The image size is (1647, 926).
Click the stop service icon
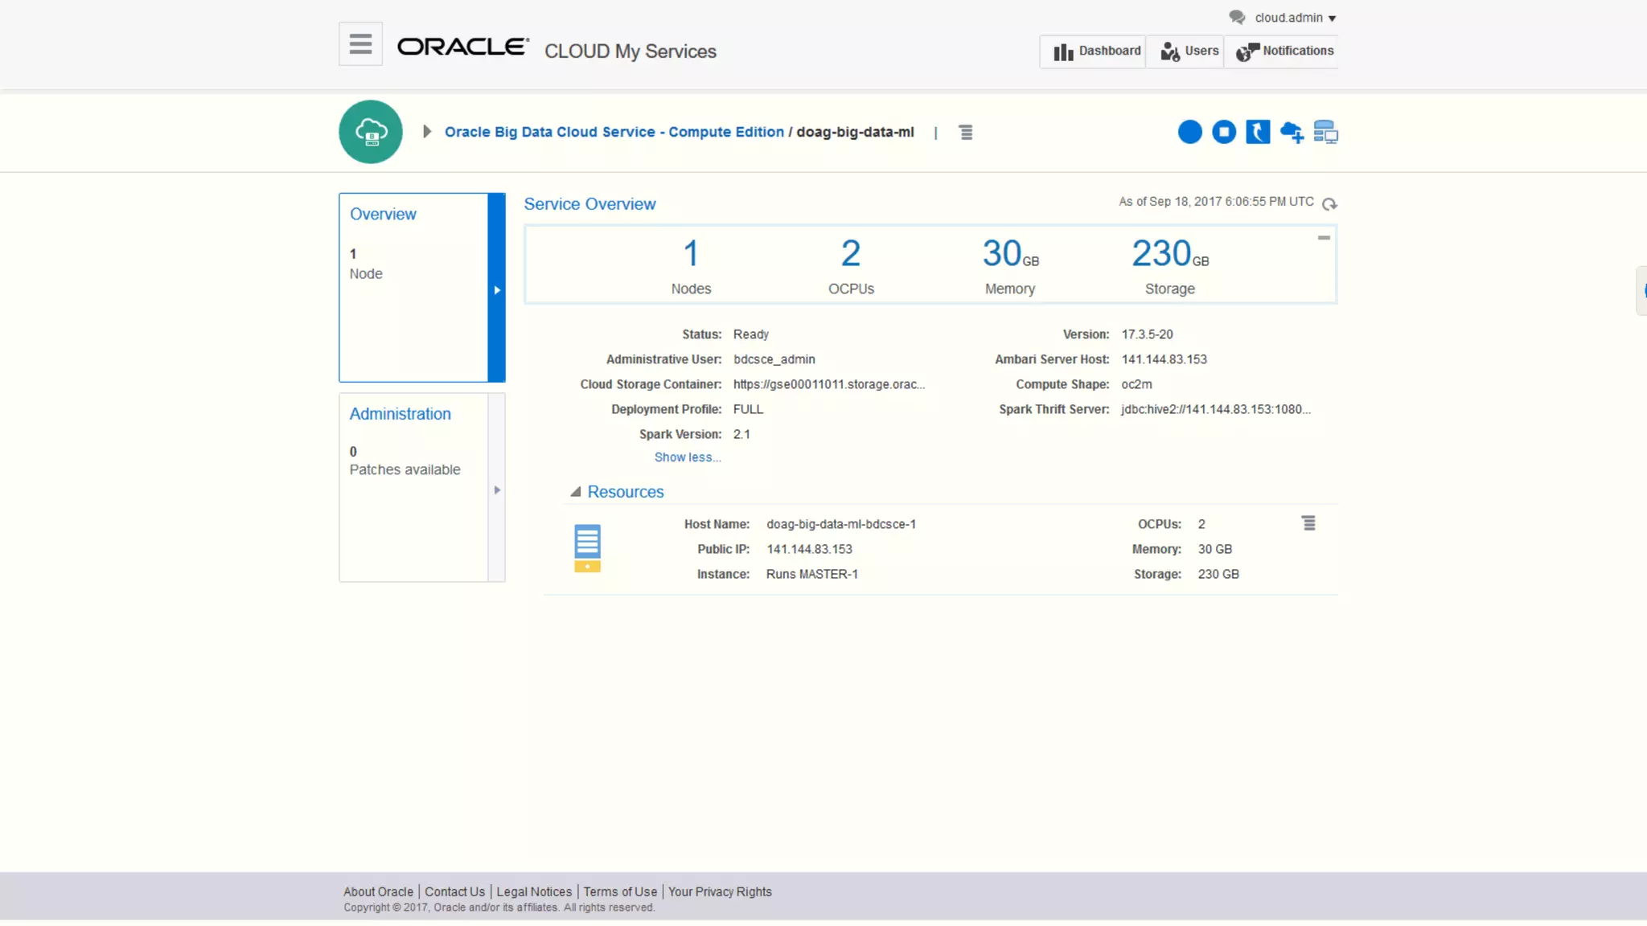click(x=1224, y=132)
